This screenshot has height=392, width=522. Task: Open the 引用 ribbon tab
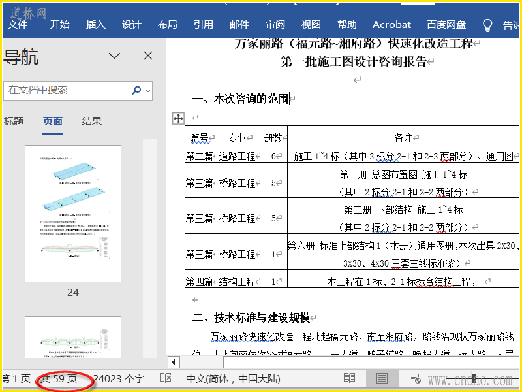pos(203,25)
